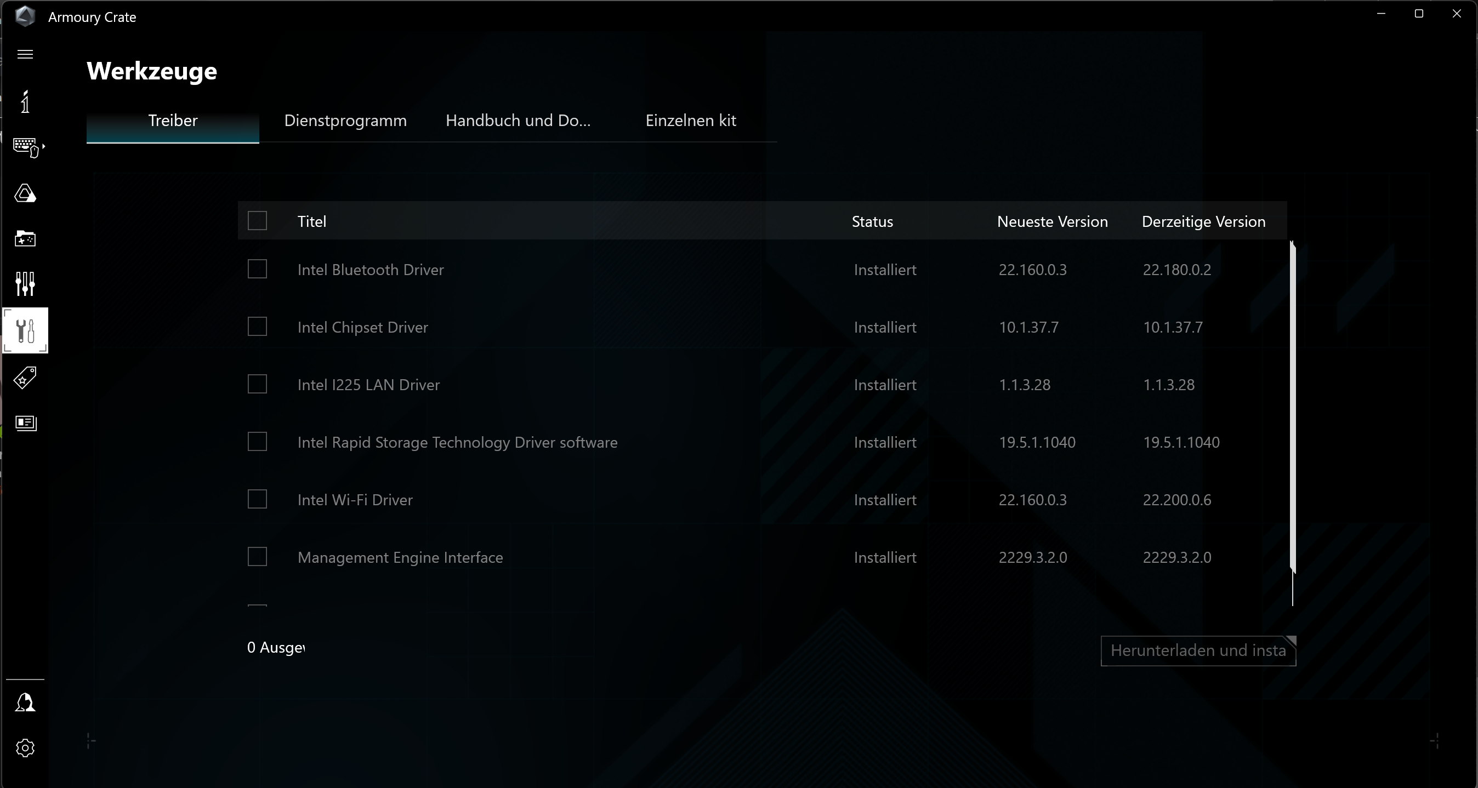Switch to the Dienstprogramm tab

pyautogui.click(x=345, y=121)
